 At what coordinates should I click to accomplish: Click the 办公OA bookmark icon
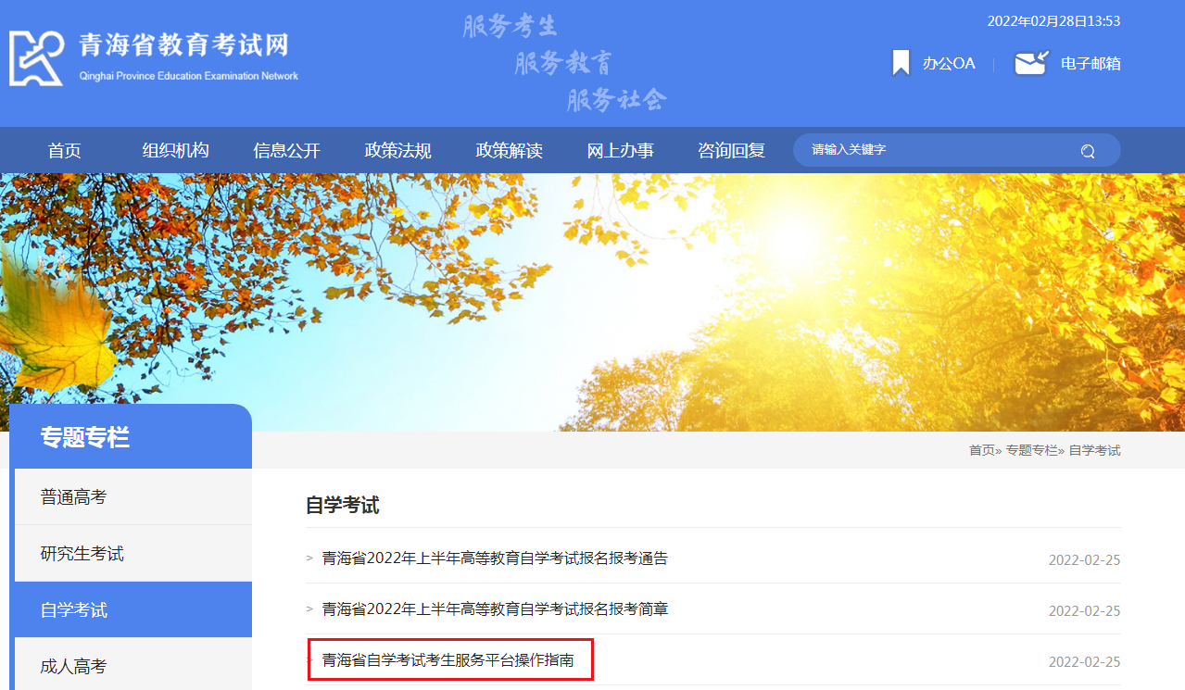901,63
